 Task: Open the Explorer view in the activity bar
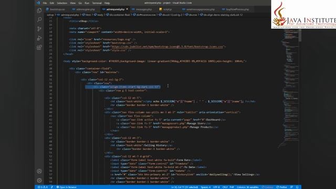pyautogui.click(x=39, y=10)
